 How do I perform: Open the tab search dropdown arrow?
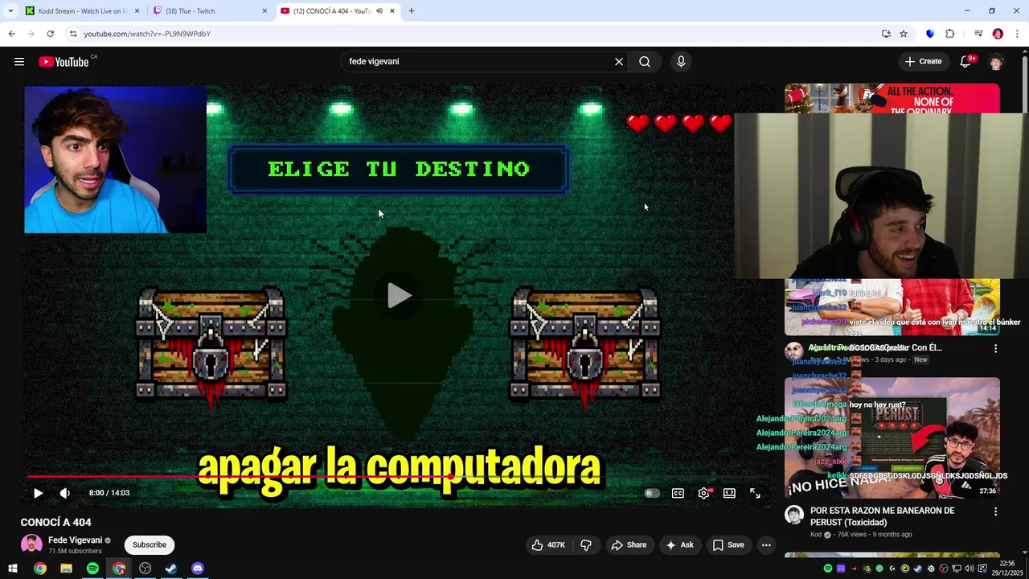pyautogui.click(x=10, y=11)
